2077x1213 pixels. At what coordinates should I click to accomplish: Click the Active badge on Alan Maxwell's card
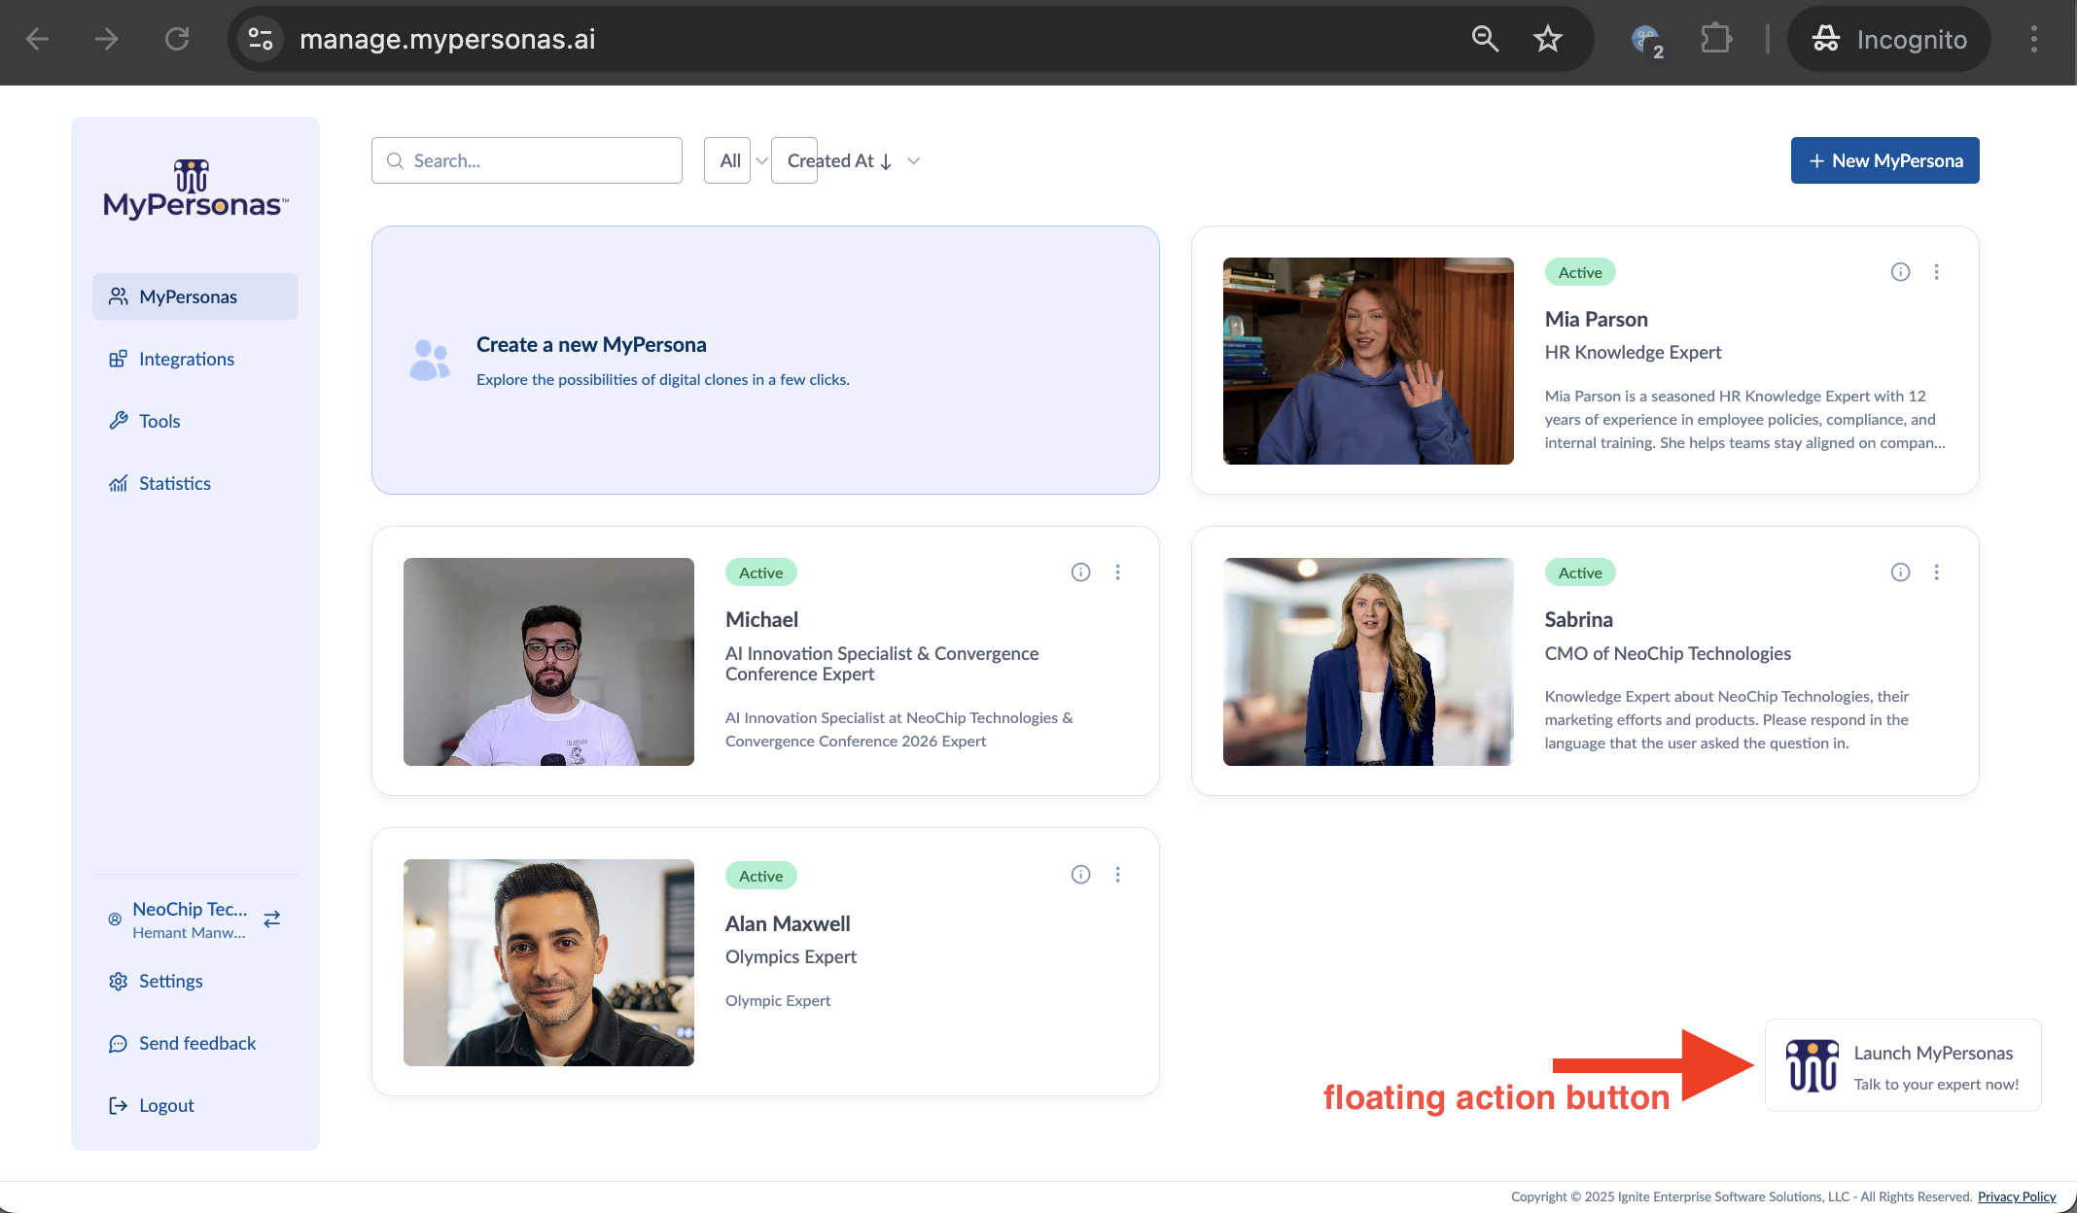pos(761,876)
